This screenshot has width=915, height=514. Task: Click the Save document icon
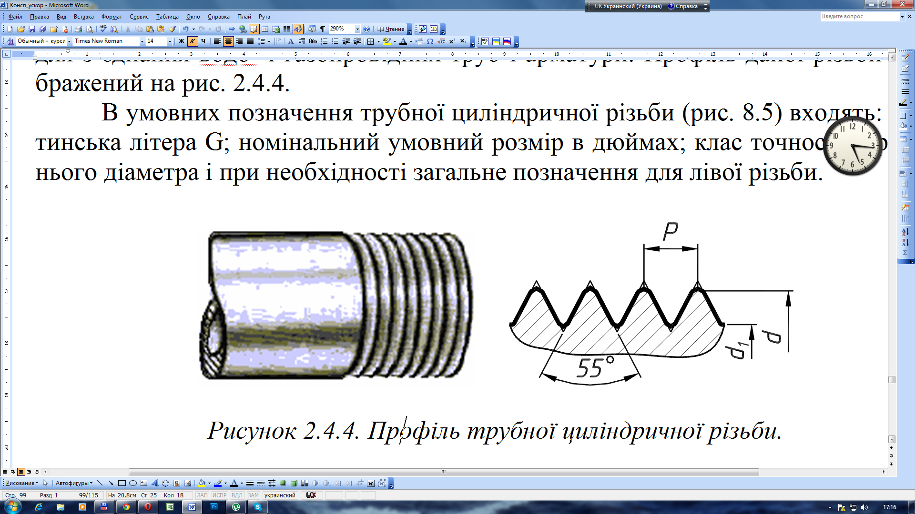[32, 29]
